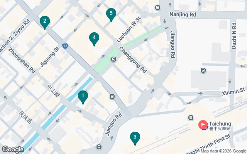247x154 pixels.
Task: Select map pin number 1
Action: [83, 97]
